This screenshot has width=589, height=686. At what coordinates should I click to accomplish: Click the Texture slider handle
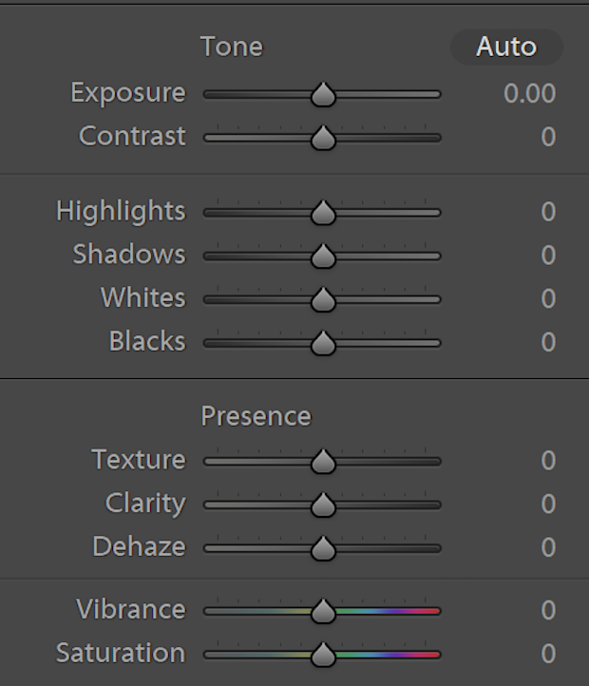click(323, 462)
